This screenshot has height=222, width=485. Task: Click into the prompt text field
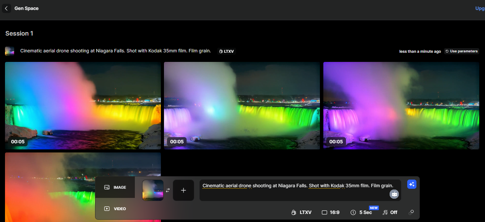300,190
